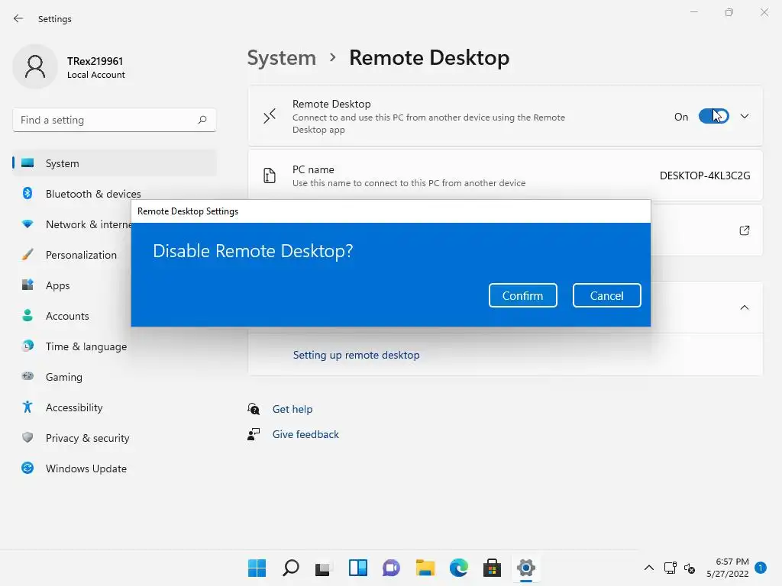Open Chat app from taskbar

point(391,568)
